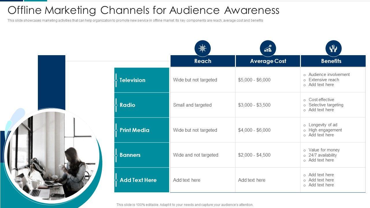Select the Banners row label

click(142, 155)
